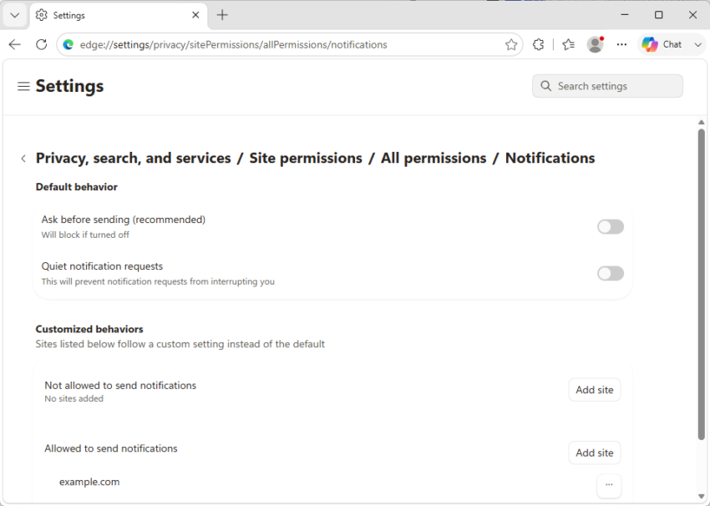The image size is (710, 506).
Task: Open All permissions breadcrumb
Action: point(434,158)
